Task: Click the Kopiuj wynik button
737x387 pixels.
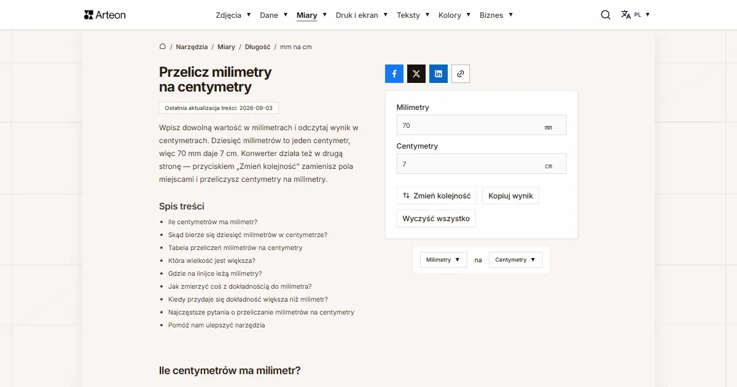Action: (511, 196)
